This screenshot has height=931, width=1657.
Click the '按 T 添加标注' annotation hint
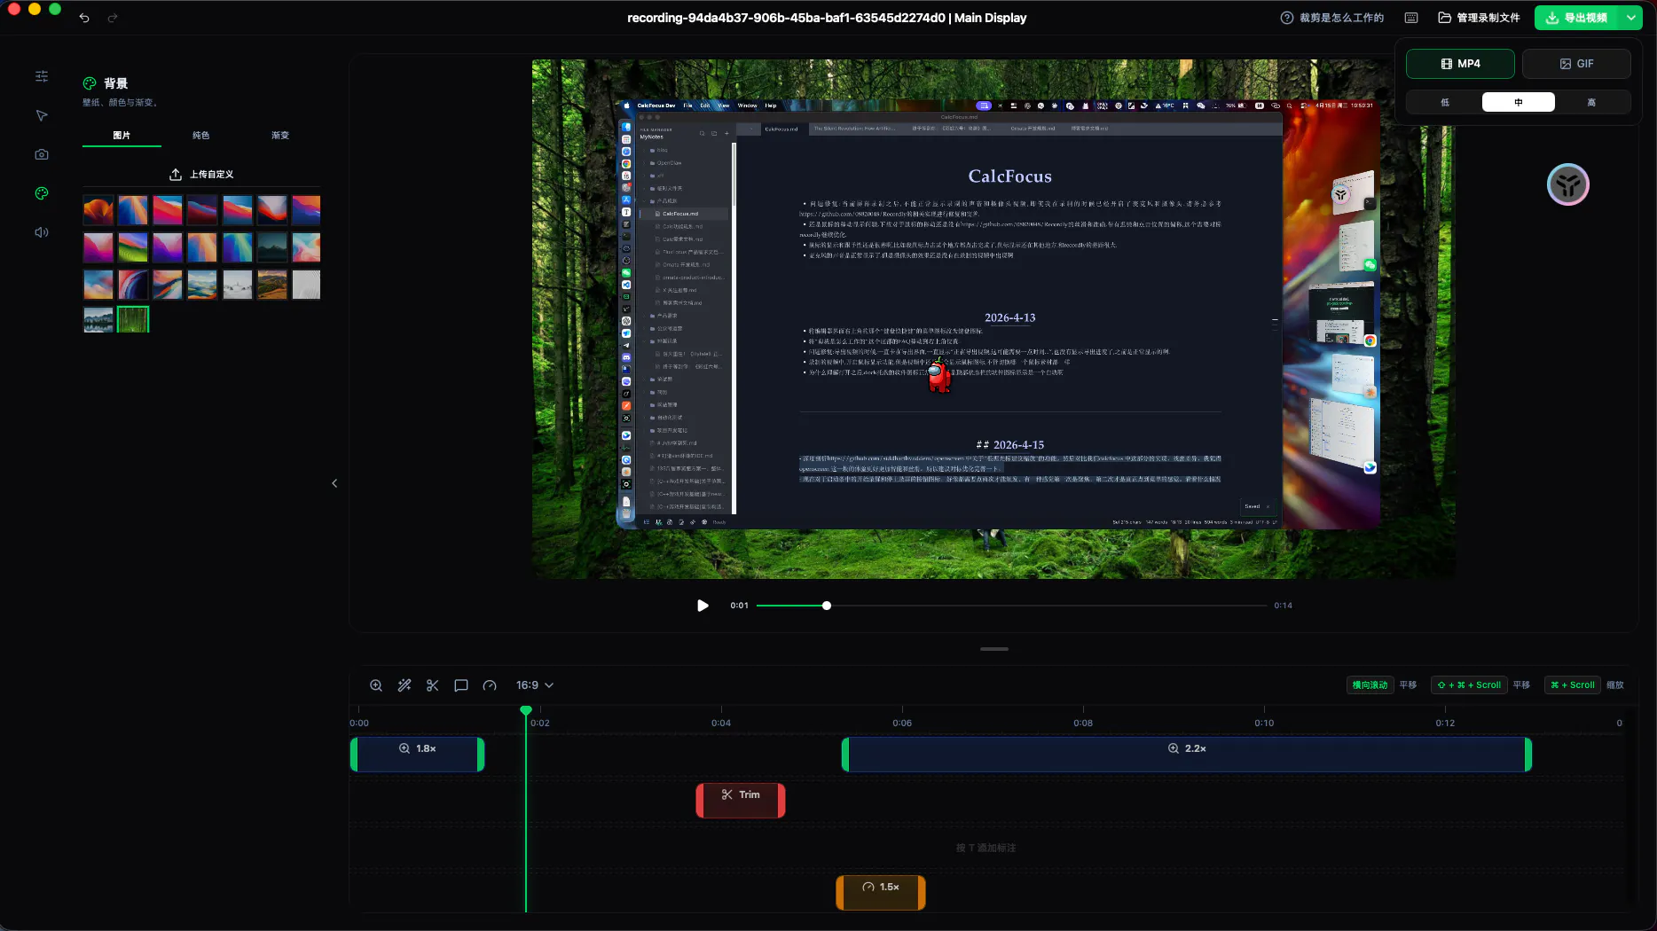pyautogui.click(x=986, y=848)
